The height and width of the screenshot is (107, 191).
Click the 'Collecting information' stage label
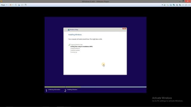tap(54, 89)
